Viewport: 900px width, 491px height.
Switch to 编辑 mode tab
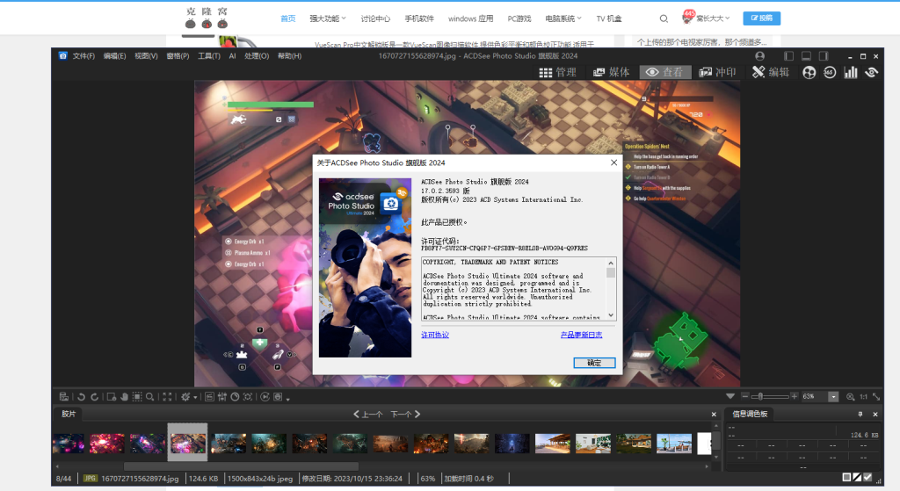click(771, 72)
